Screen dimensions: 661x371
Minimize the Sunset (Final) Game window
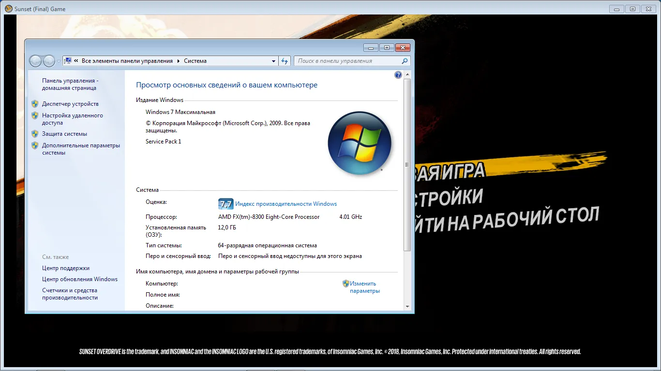616,9
